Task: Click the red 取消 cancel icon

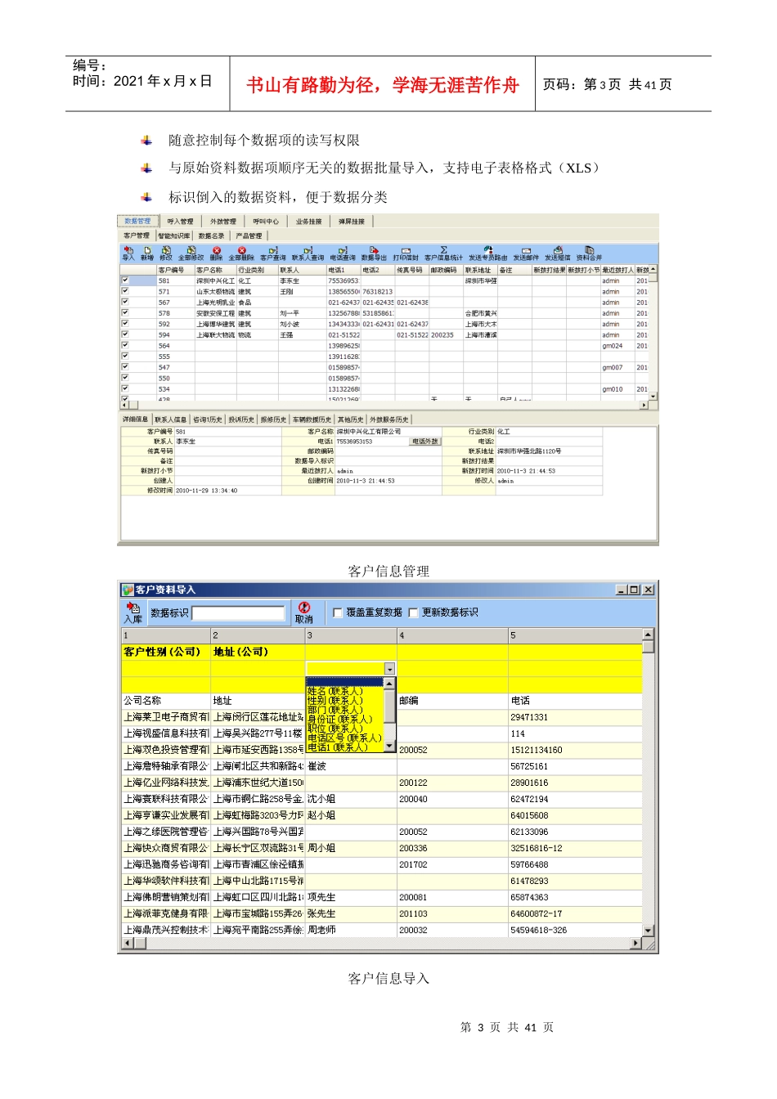Action: [304, 612]
